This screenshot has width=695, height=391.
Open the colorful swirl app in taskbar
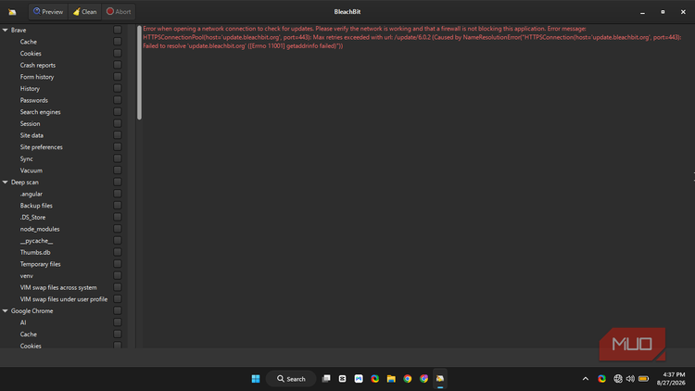375,379
